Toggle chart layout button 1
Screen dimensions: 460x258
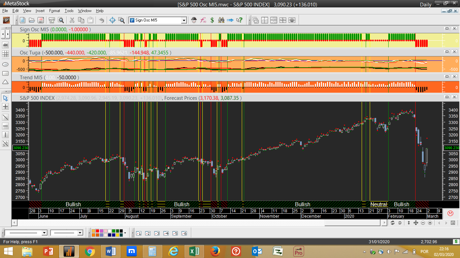click(138, 233)
